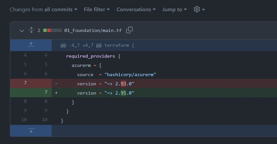Open the 01_Foundation/main.tf file link
Viewport: 277px width, 144px height.
coord(93,30)
